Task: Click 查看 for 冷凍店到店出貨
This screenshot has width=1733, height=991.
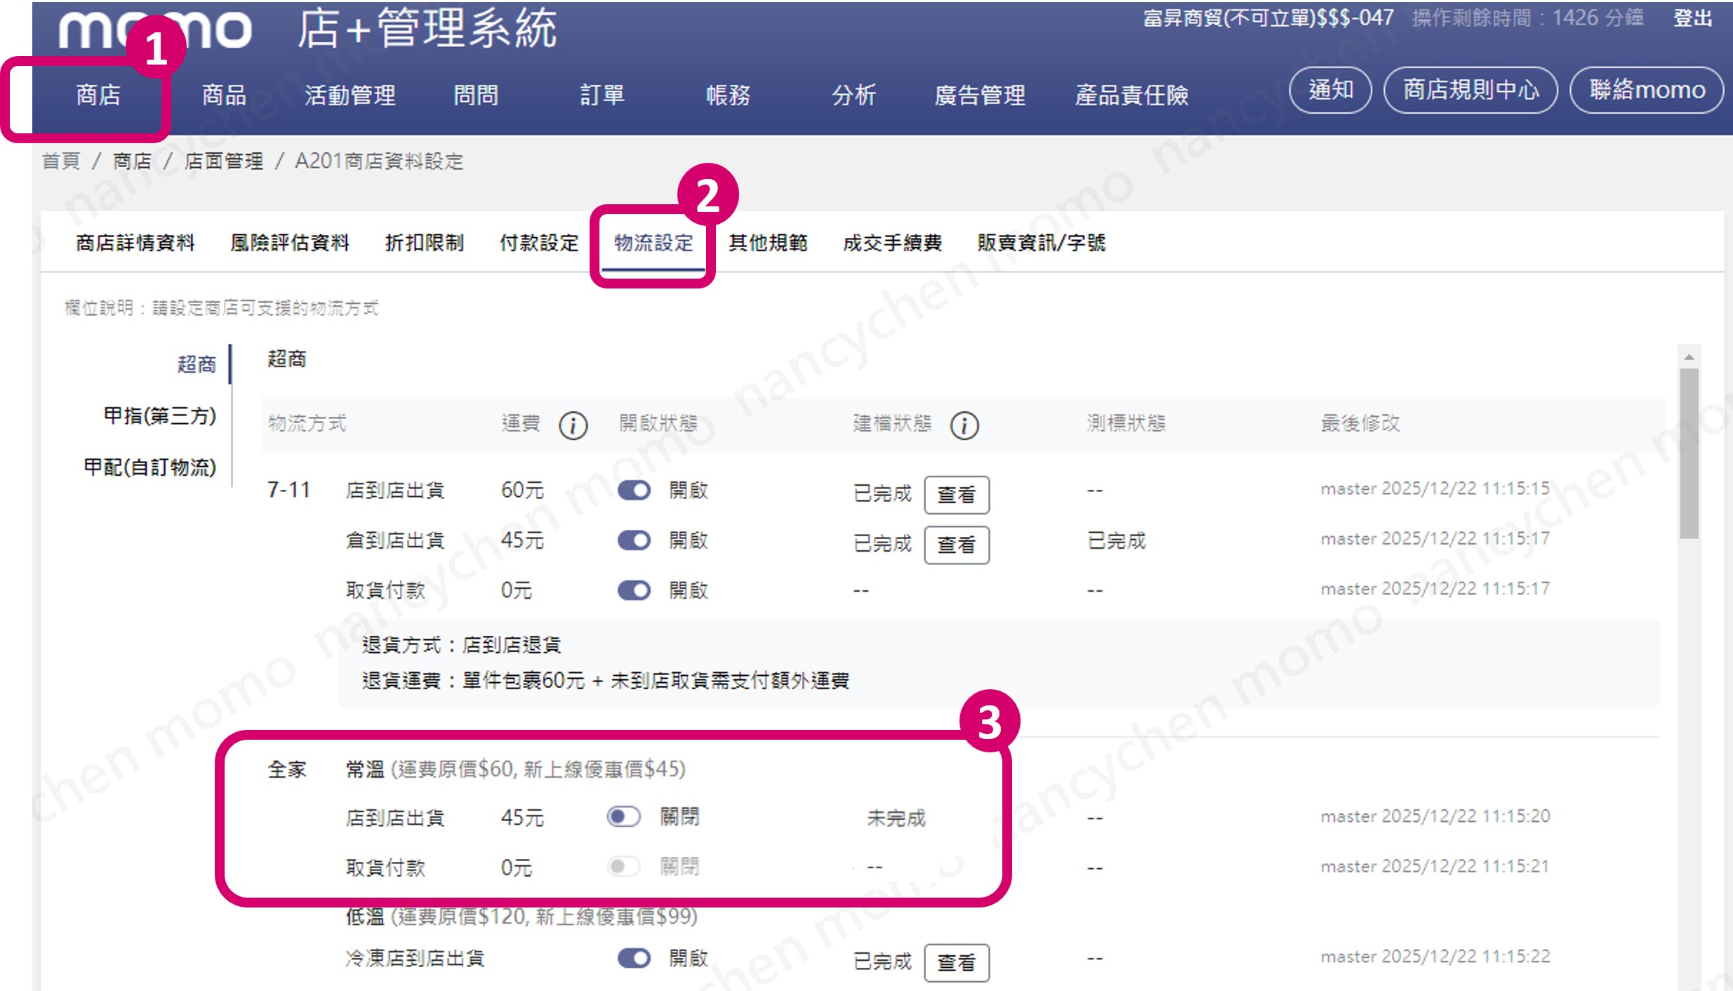Action: (957, 962)
